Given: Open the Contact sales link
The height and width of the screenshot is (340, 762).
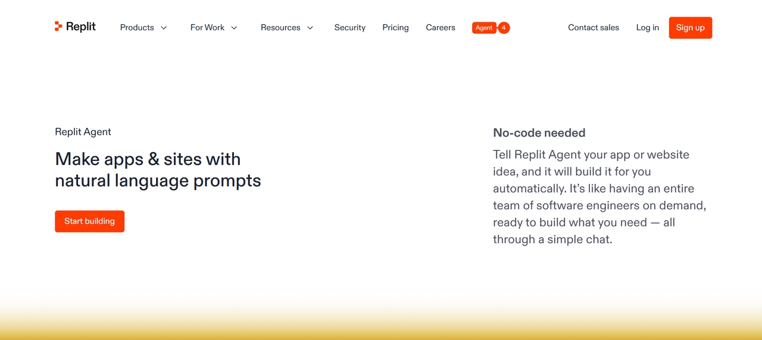Looking at the screenshot, I should (594, 27).
